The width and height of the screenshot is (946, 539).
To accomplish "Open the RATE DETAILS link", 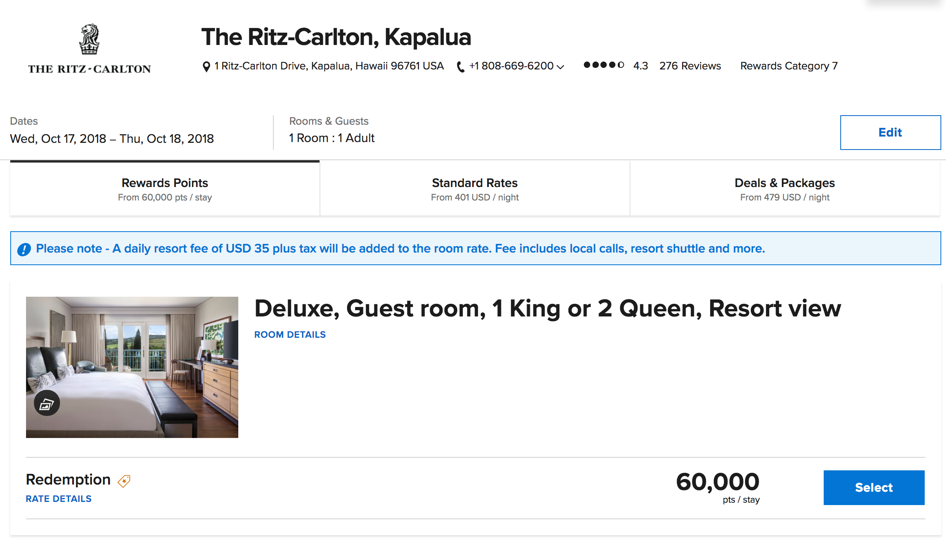I will [x=59, y=499].
